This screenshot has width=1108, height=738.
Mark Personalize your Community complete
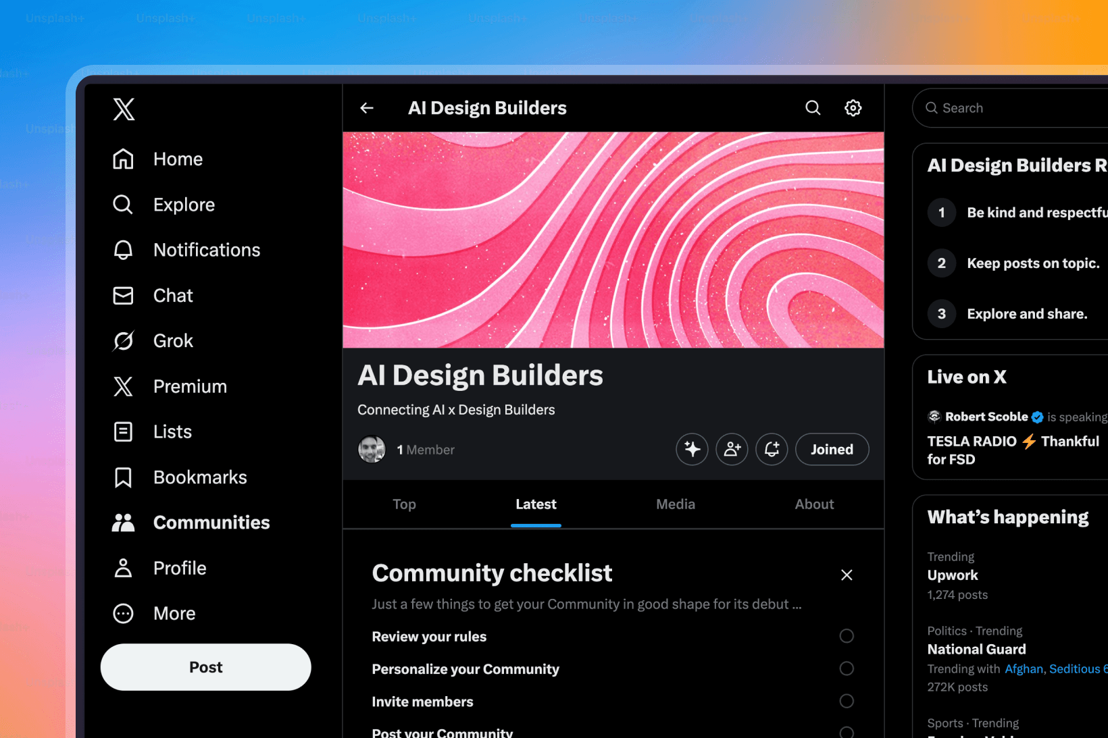point(847,668)
